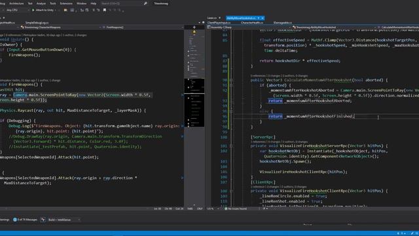Open the CharacterWeapons class dropdown

(61, 28)
